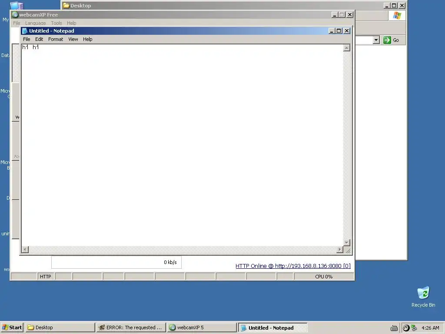Click the Notepad title bar icon
Viewport: 445px width, 334px height.
(x=25, y=31)
